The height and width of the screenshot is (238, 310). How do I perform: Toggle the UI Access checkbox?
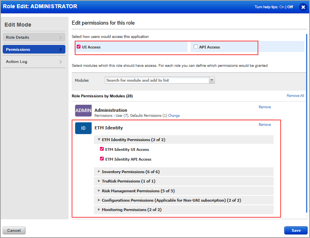79,47
